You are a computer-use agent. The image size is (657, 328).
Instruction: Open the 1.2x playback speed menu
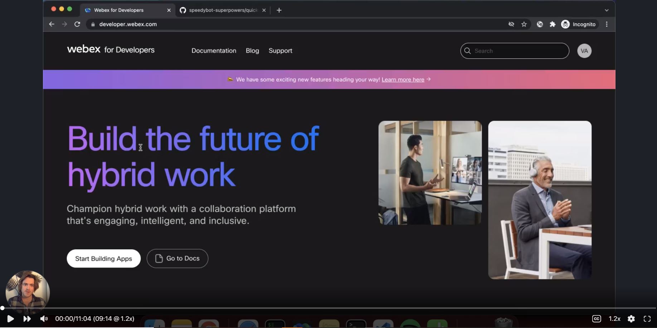pyautogui.click(x=614, y=319)
